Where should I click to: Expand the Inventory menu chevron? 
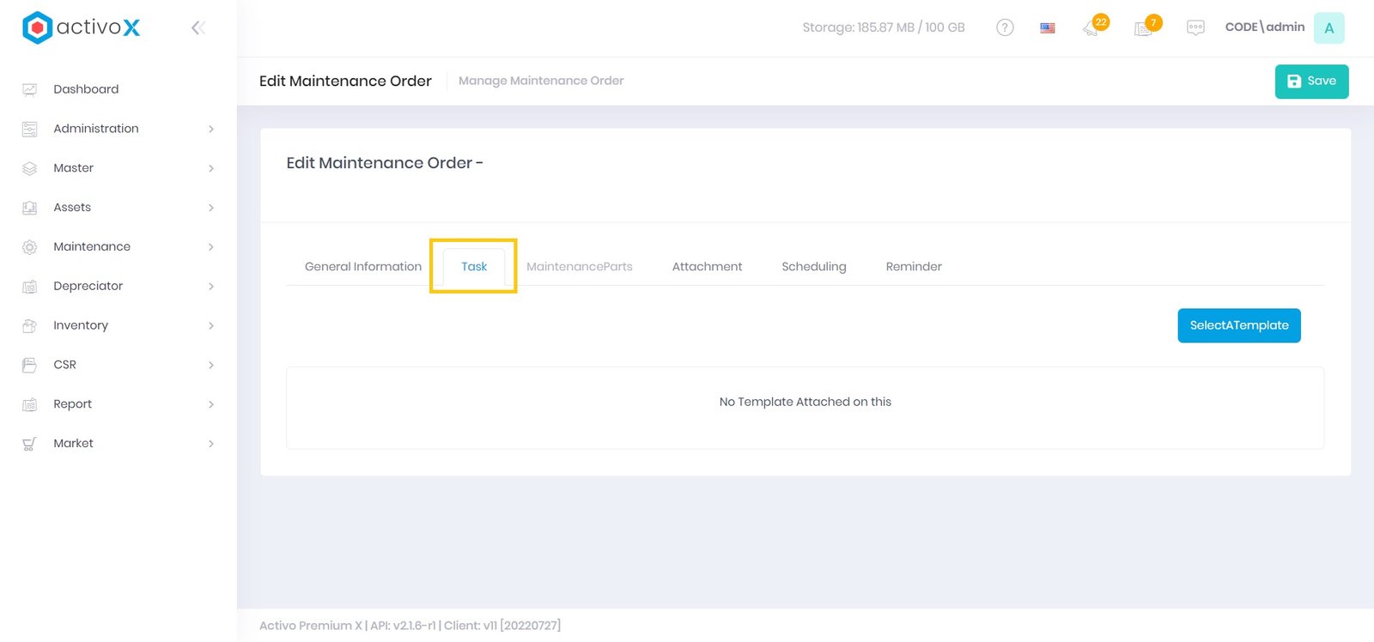(x=211, y=326)
